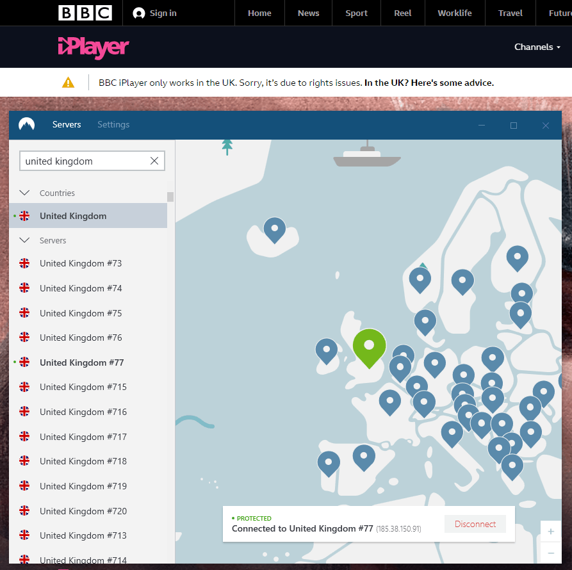Select the France map pin
The image size is (572, 570).
click(390, 402)
